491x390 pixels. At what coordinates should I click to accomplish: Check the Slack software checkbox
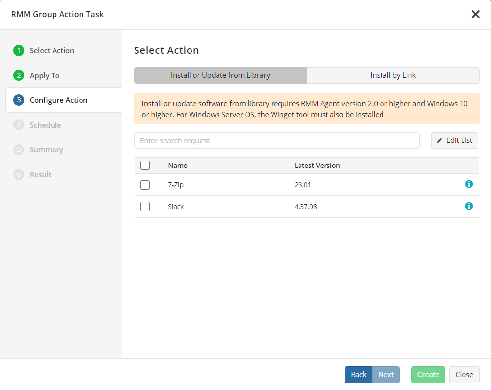tap(145, 206)
